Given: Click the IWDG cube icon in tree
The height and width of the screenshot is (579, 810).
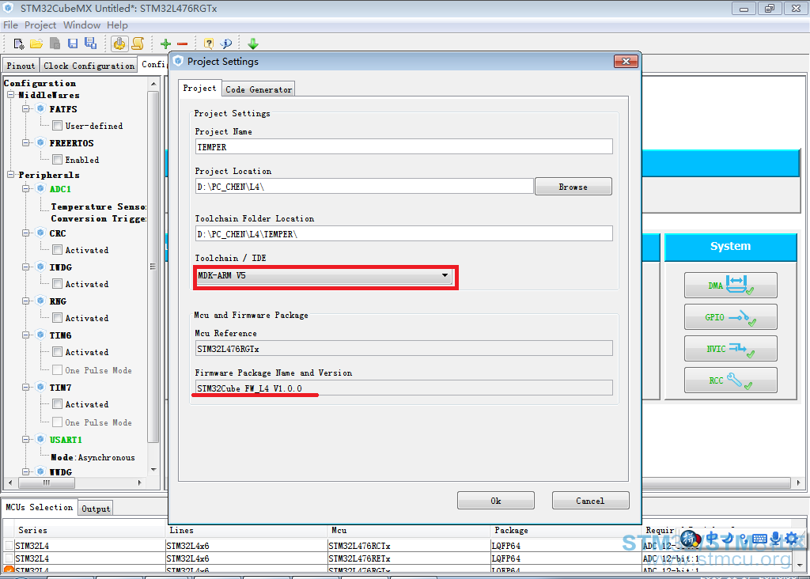Looking at the screenshot, I should (41, 267).
